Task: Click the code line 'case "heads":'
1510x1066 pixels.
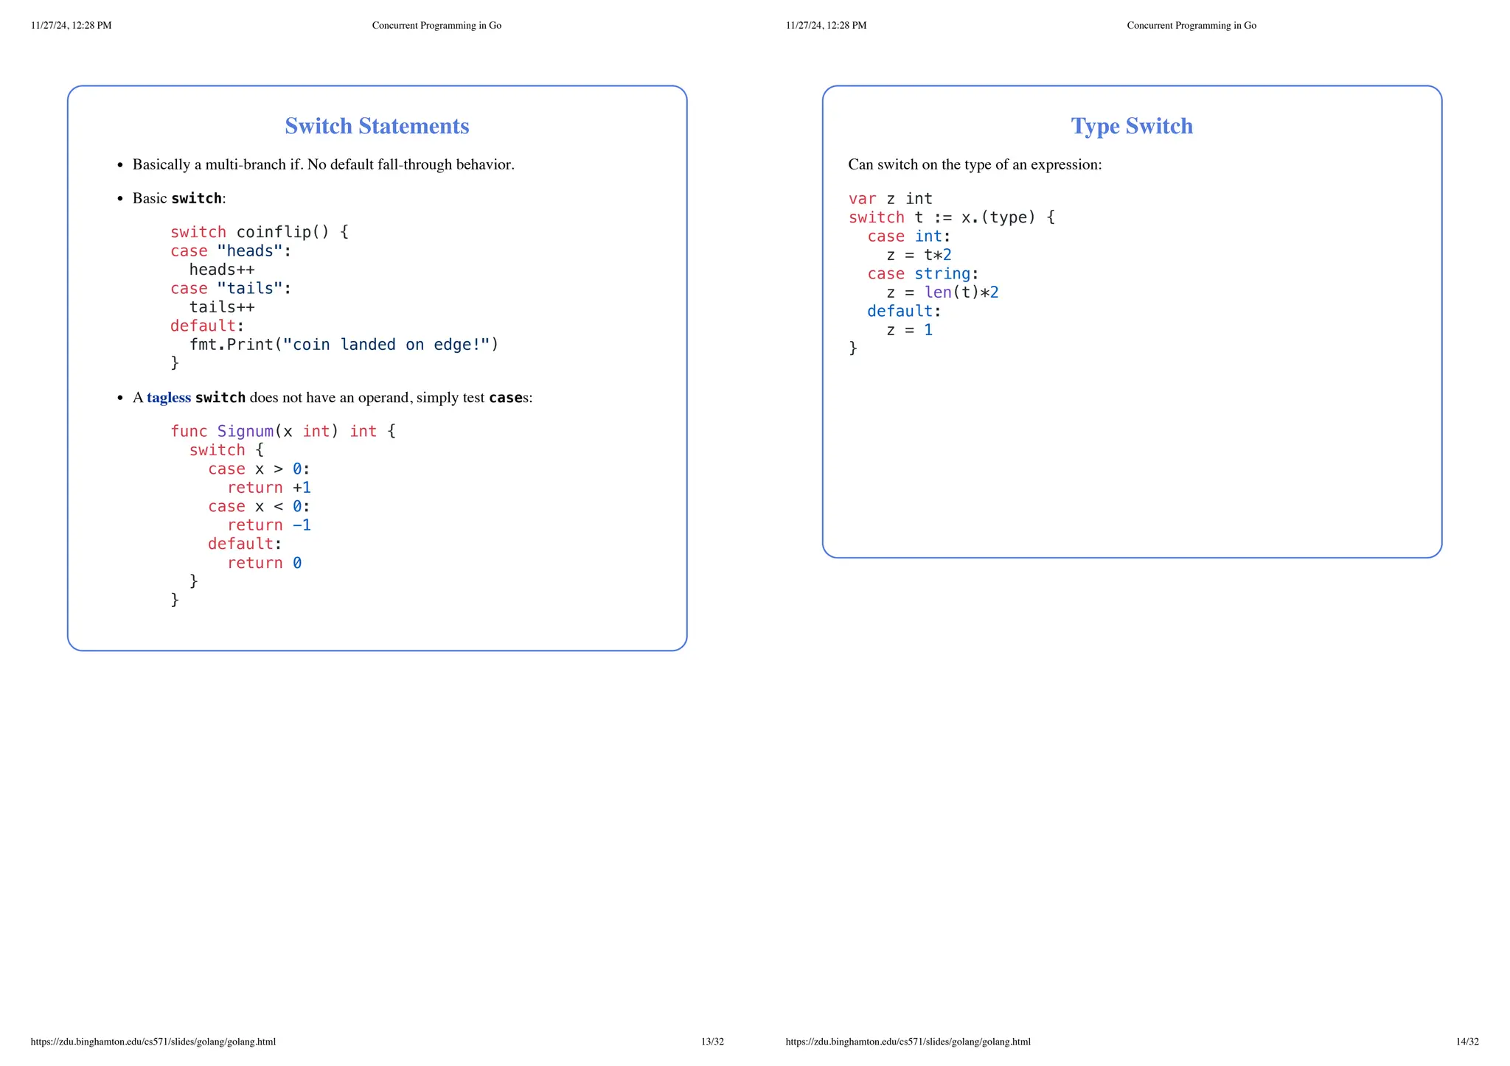Action: (x=231, y=251)
